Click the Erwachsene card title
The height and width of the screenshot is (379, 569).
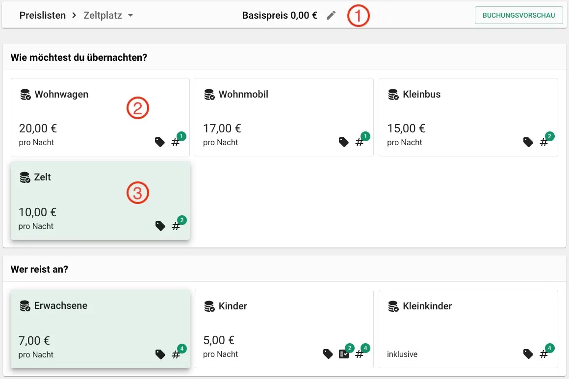coord(61,306)
